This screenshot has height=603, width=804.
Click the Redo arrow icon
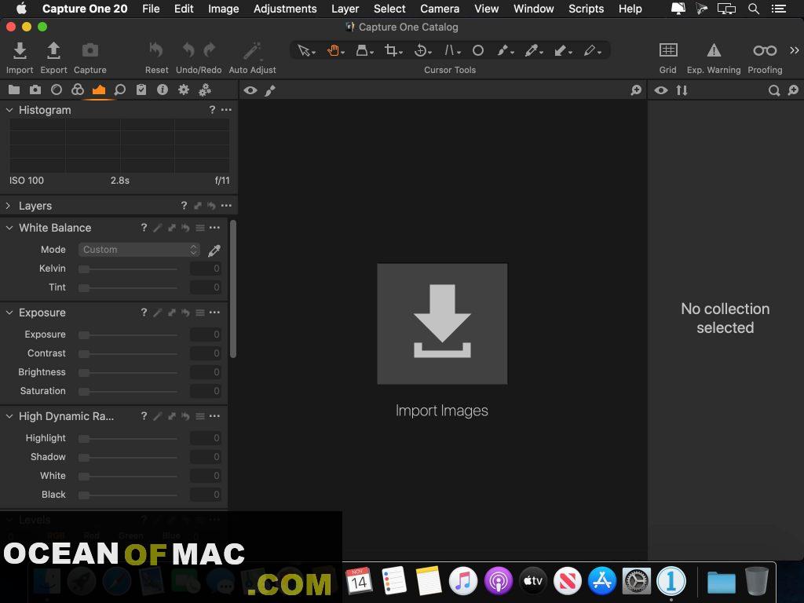click(209, 50)
